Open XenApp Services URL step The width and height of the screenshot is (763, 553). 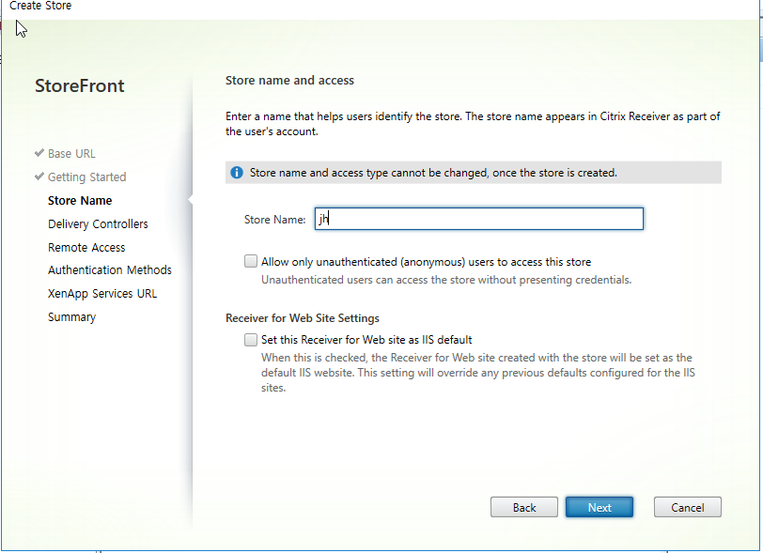pyautogui.click(x=102, y=294)
